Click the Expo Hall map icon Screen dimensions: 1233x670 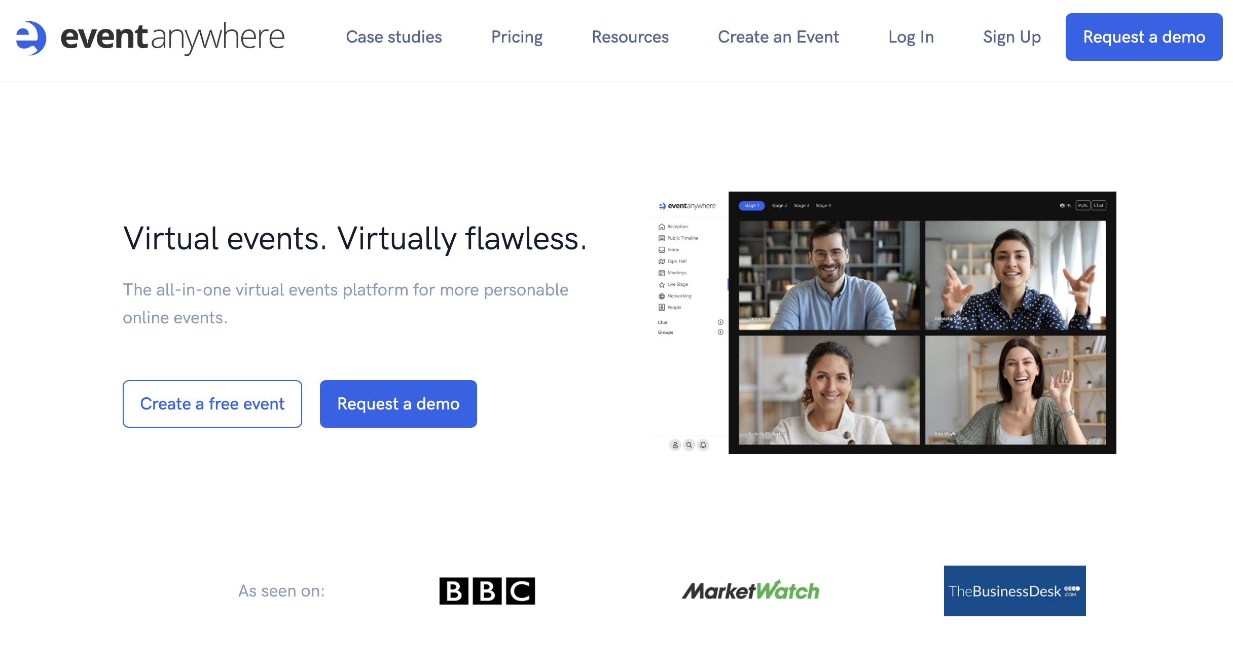tap(662, 262)
